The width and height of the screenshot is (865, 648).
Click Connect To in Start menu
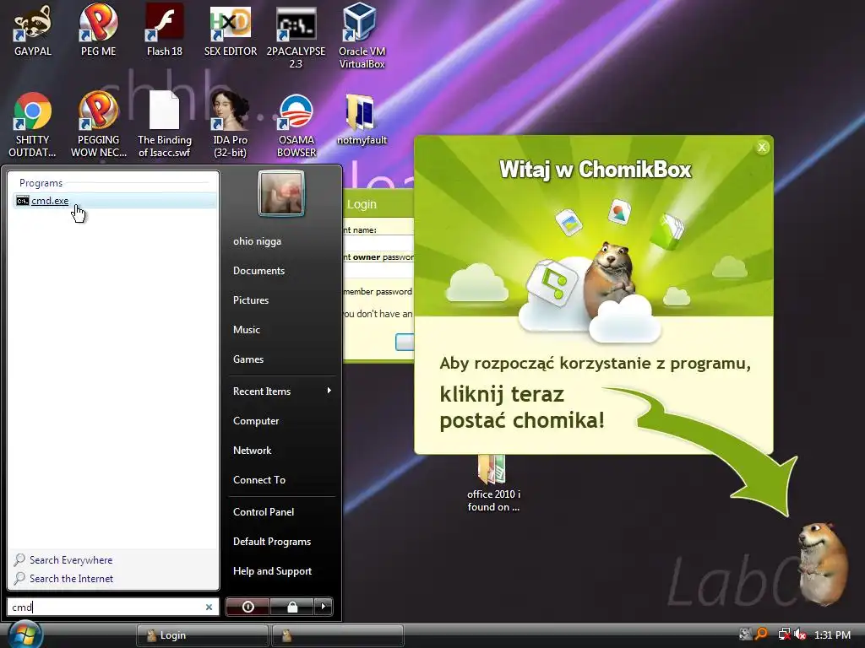click(x=259, y=480)
